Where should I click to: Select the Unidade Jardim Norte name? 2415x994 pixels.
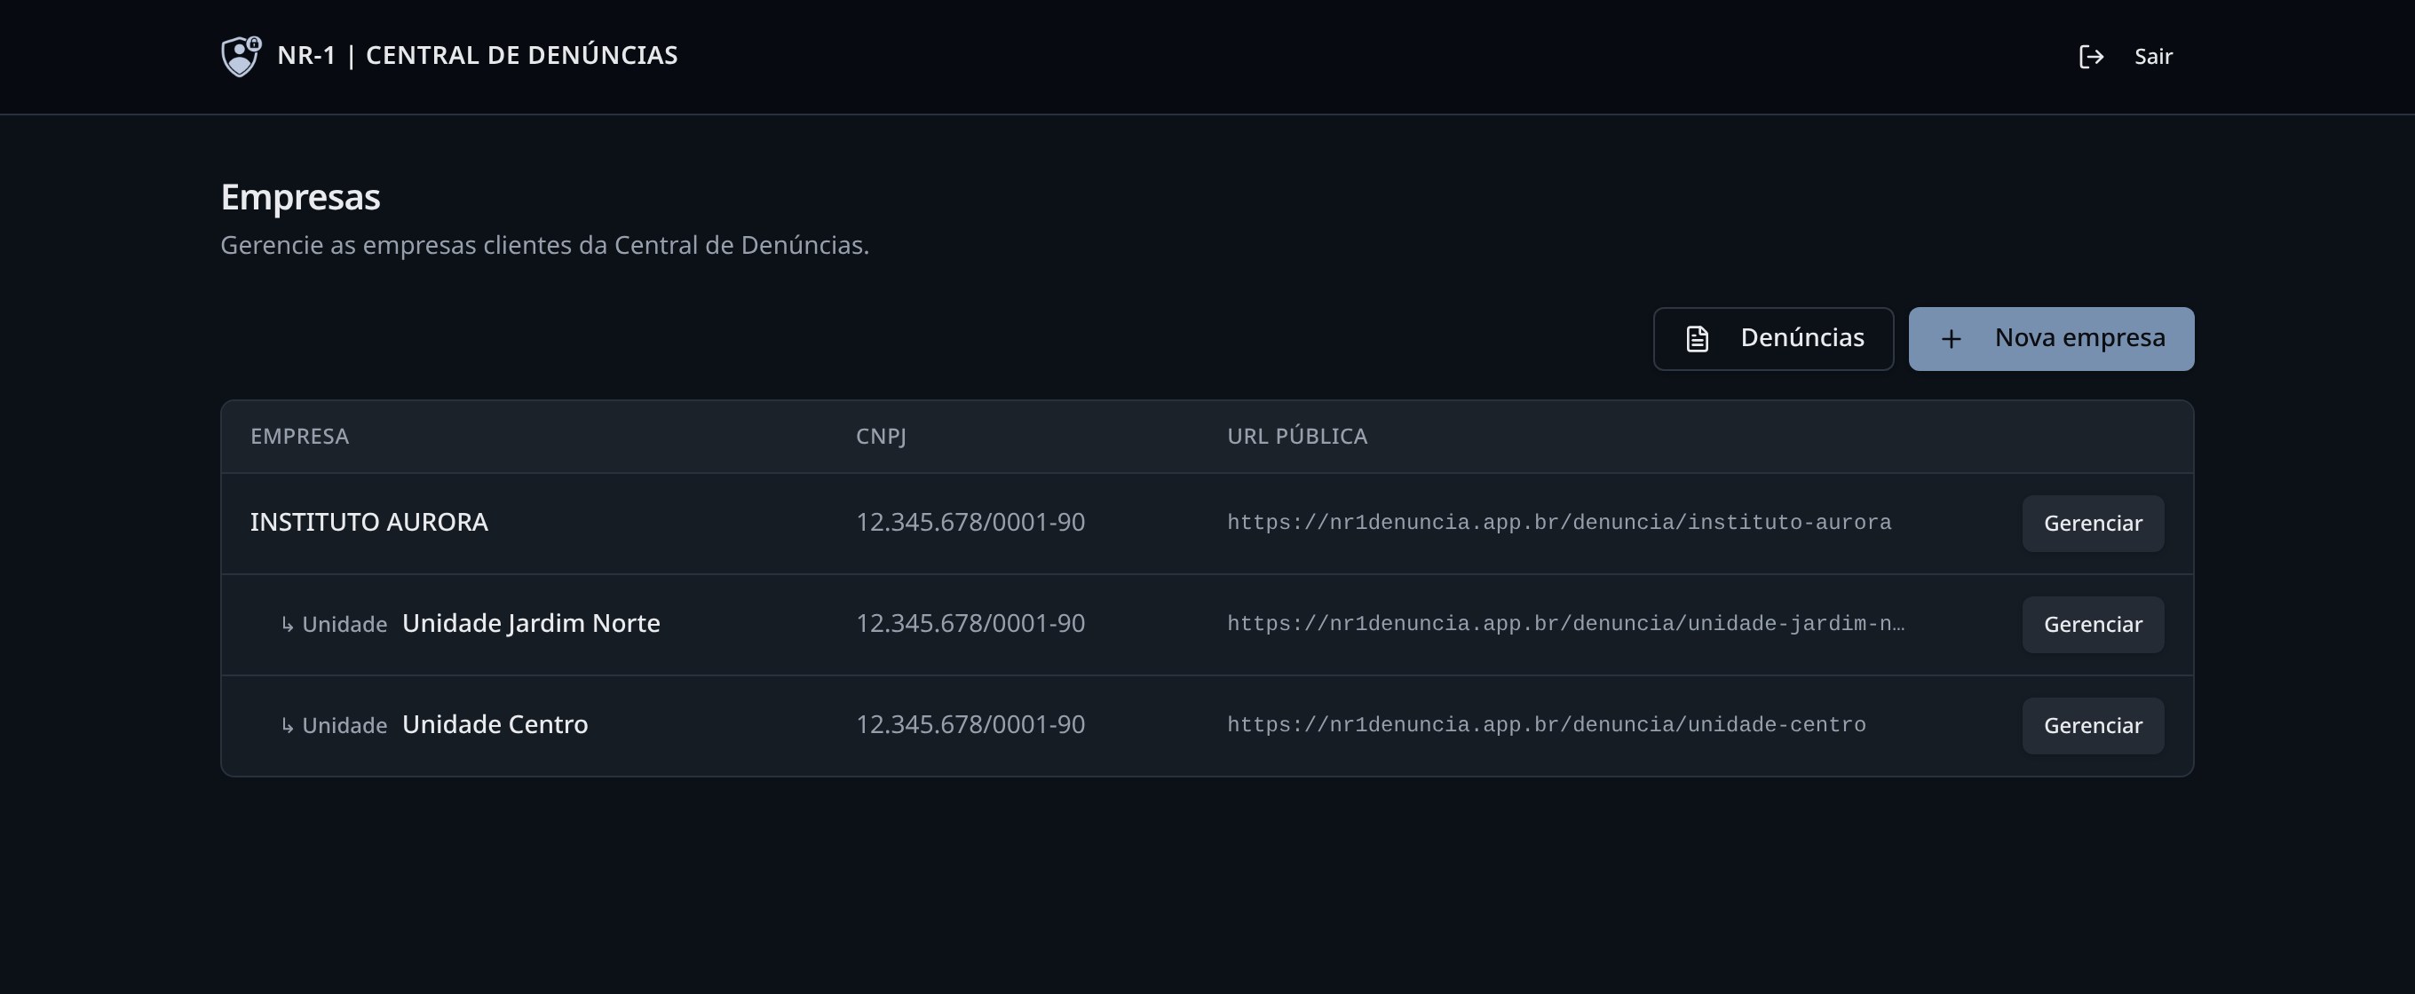531,624
